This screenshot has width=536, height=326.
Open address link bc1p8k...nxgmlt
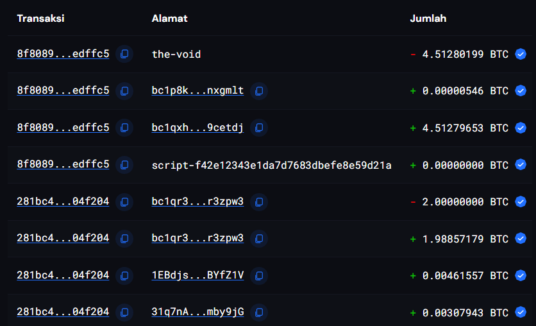click(197, 91)
